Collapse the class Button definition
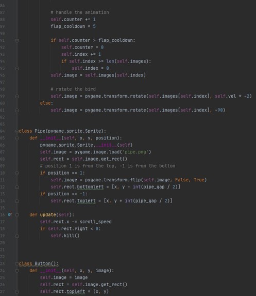The image size is (256, 296). coord(17,264)
